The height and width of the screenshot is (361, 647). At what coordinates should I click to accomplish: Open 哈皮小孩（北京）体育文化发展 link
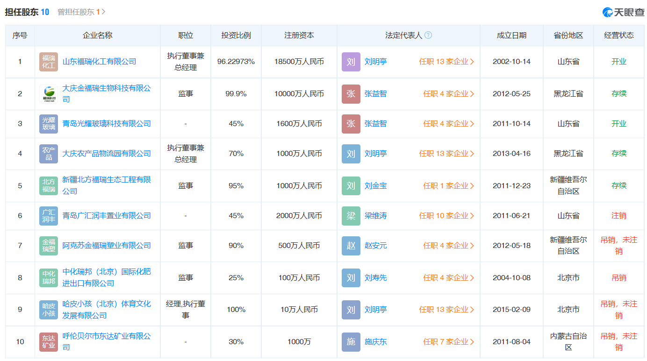pyautogui.click(x=107, y=310)
